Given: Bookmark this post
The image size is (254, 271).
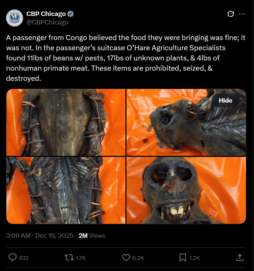Looking at the screenshot, I should [x=183, y=257].
